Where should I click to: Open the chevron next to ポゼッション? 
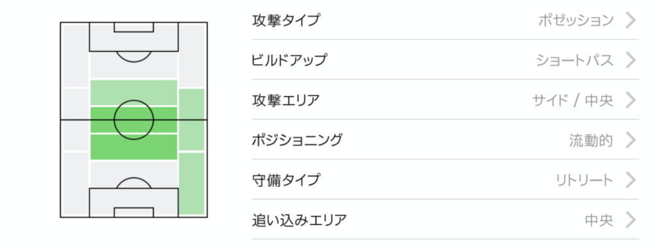pos(631,20)
